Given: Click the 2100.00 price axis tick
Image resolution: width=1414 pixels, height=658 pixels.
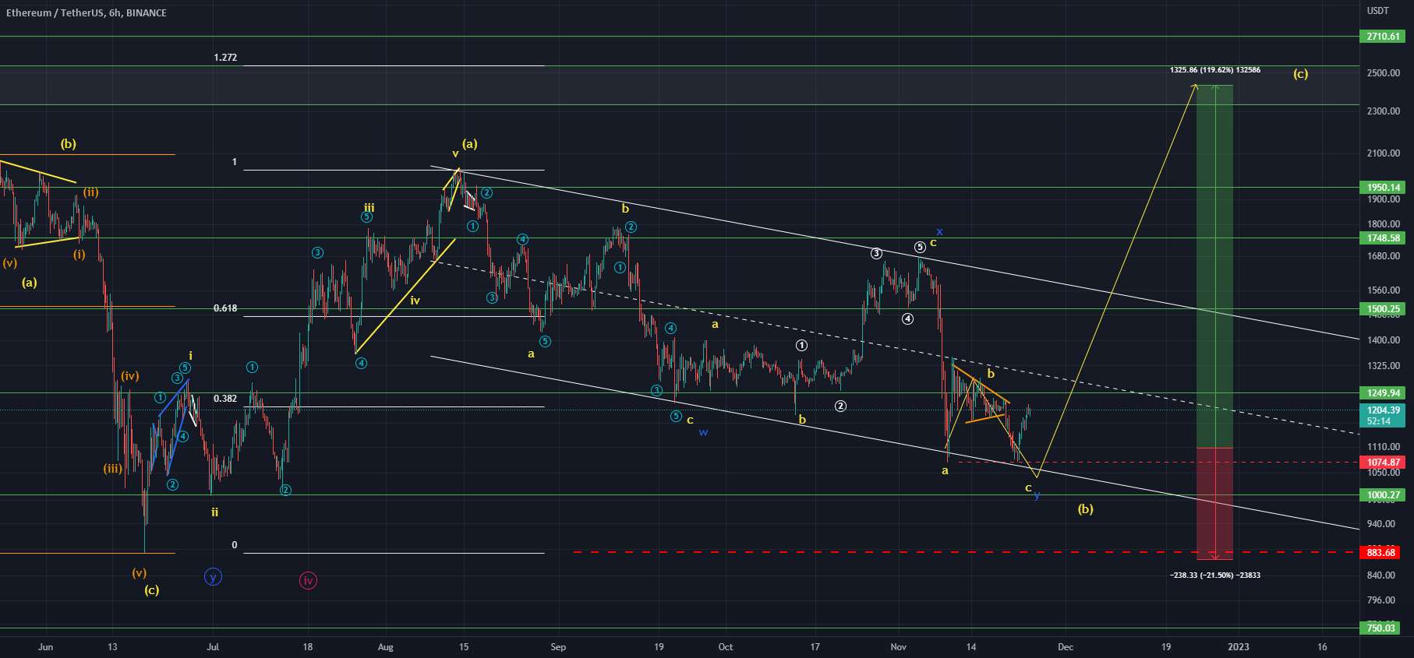Looking at the screenshot, I should pos(1384,153).
